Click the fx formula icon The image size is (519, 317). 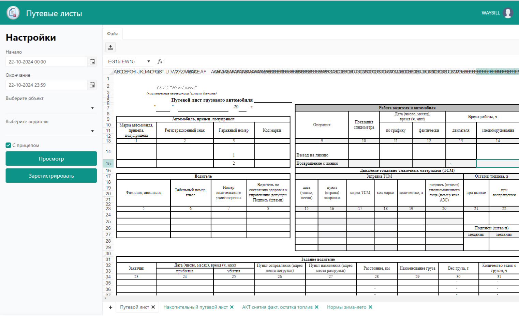[x=160, y=61]
